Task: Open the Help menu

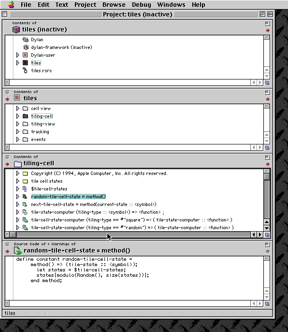Action: click(198, 4)
